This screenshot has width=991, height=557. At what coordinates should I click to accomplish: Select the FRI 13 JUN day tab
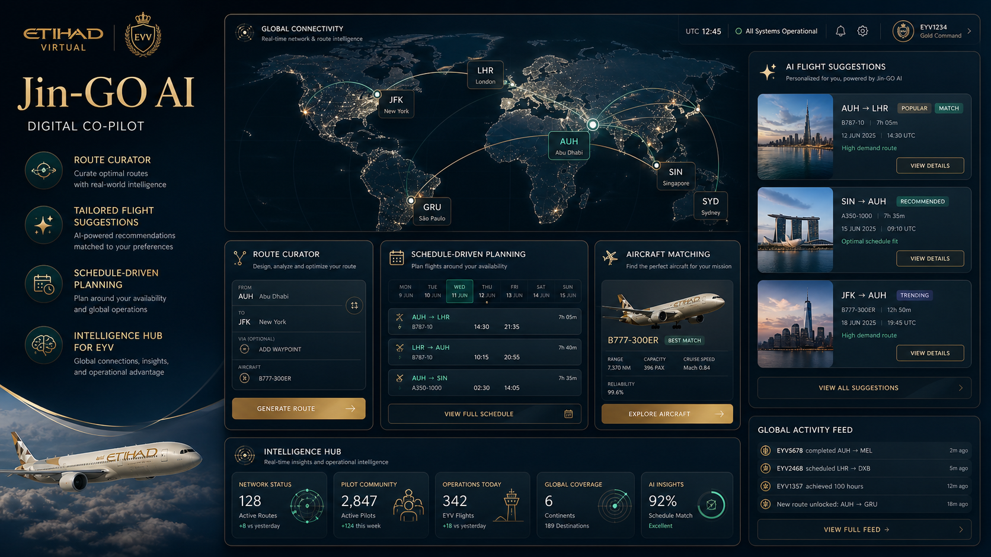[514, 291]
